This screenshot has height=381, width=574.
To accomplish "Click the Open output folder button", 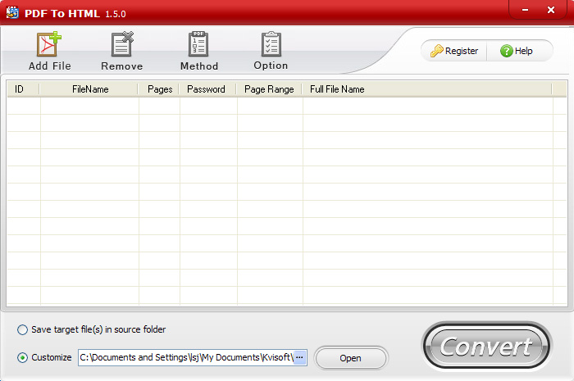I will 351,358.
